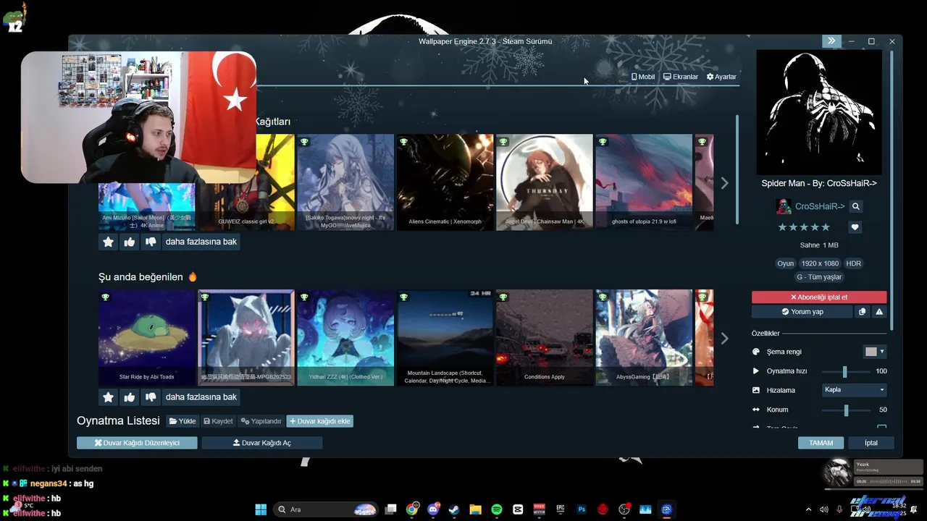Select Yidhari ZZZ (4k) wallpaper thumbnail
Screen dimensions: 927x521
point(345,338)
